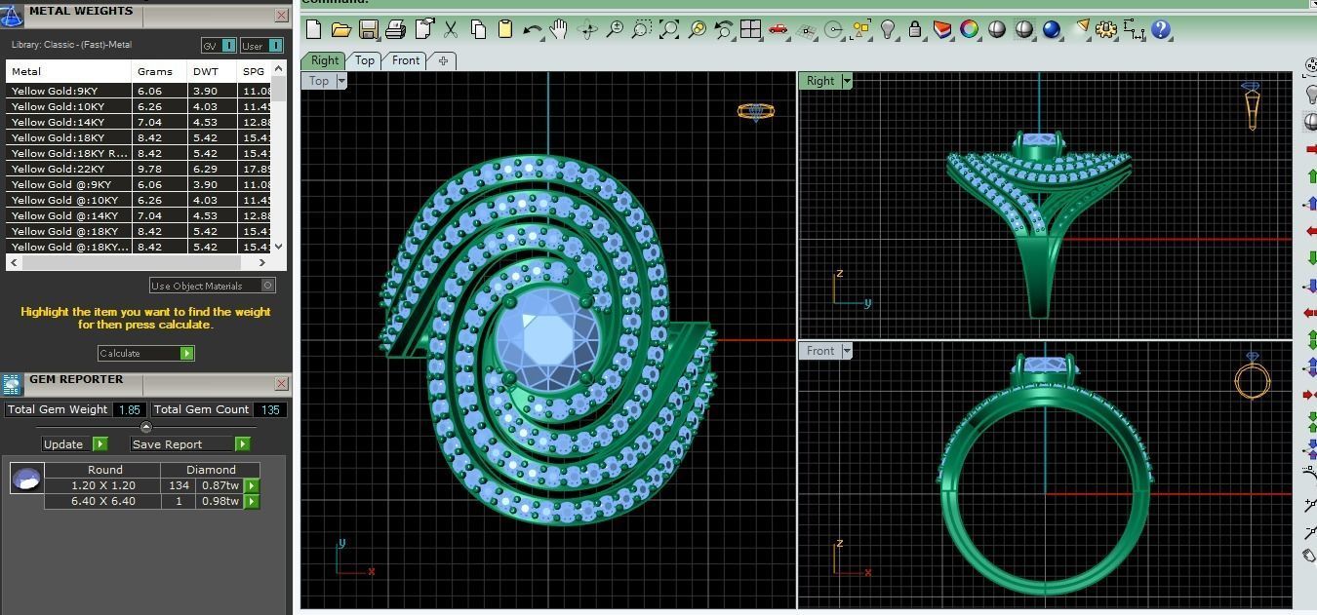Click the red car icon
The image size is (1317, 615).
(778, 29)
